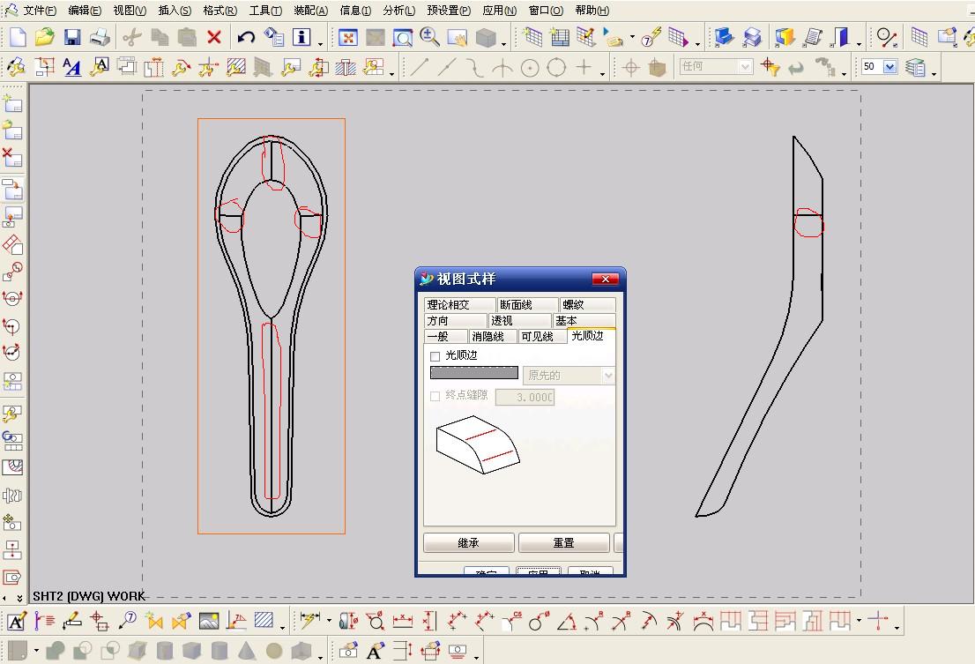Enable the 光顺边 checkbox
This screenshot has height=664, width=975.
(435, 356)
